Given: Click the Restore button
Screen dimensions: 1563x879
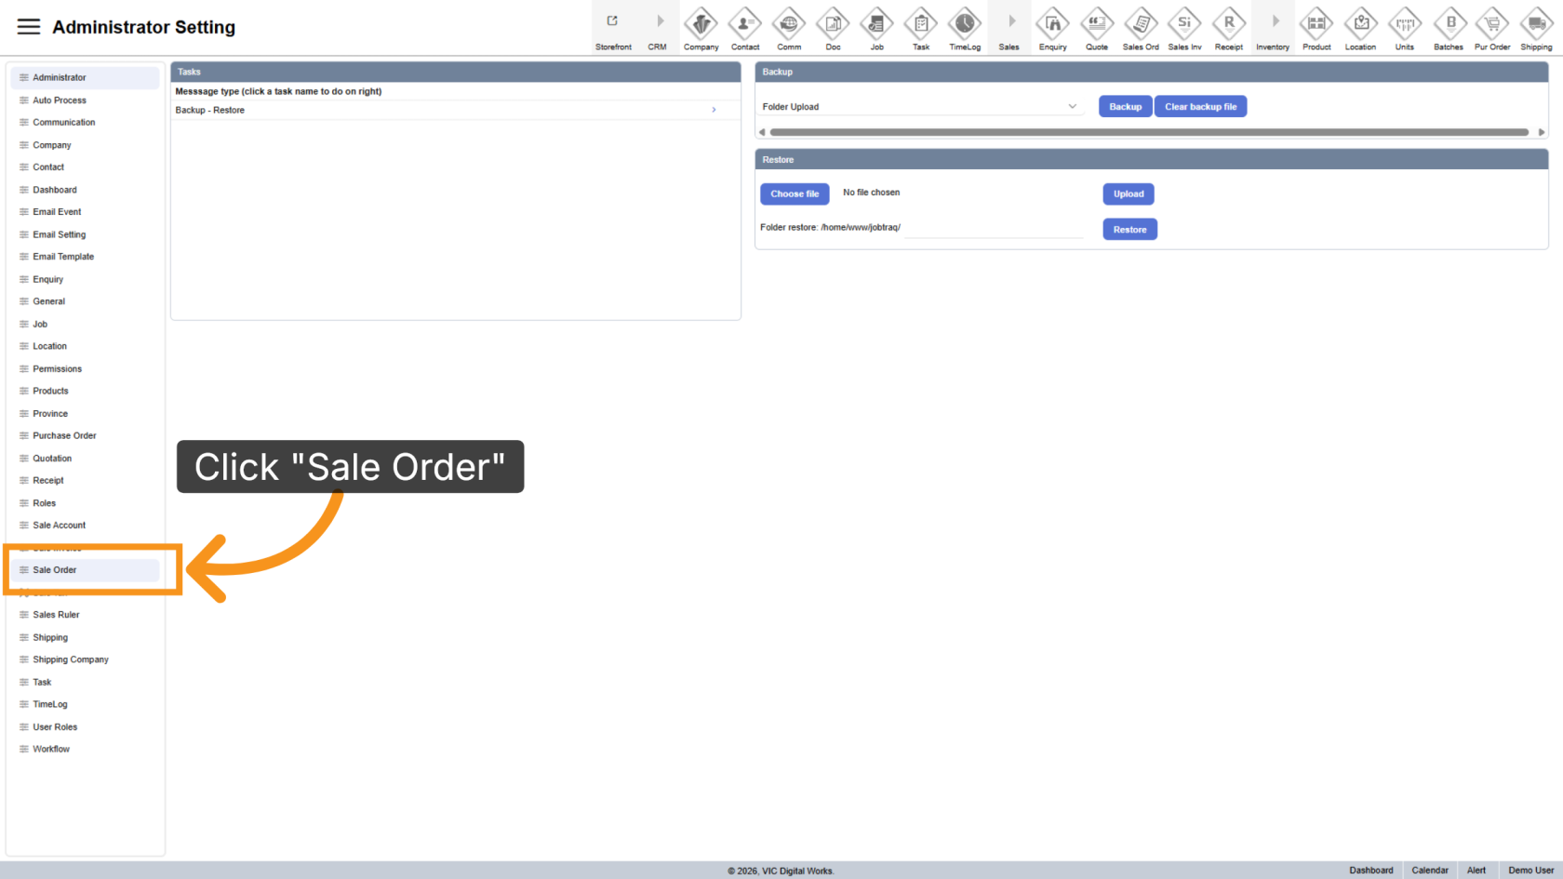Looking at the screenshot, I should (1130, 230).
